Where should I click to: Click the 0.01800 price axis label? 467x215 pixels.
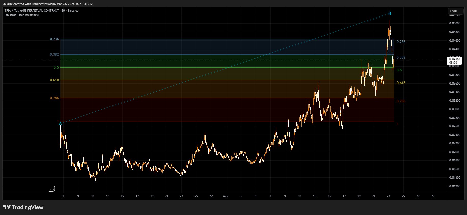pos(455,160)
